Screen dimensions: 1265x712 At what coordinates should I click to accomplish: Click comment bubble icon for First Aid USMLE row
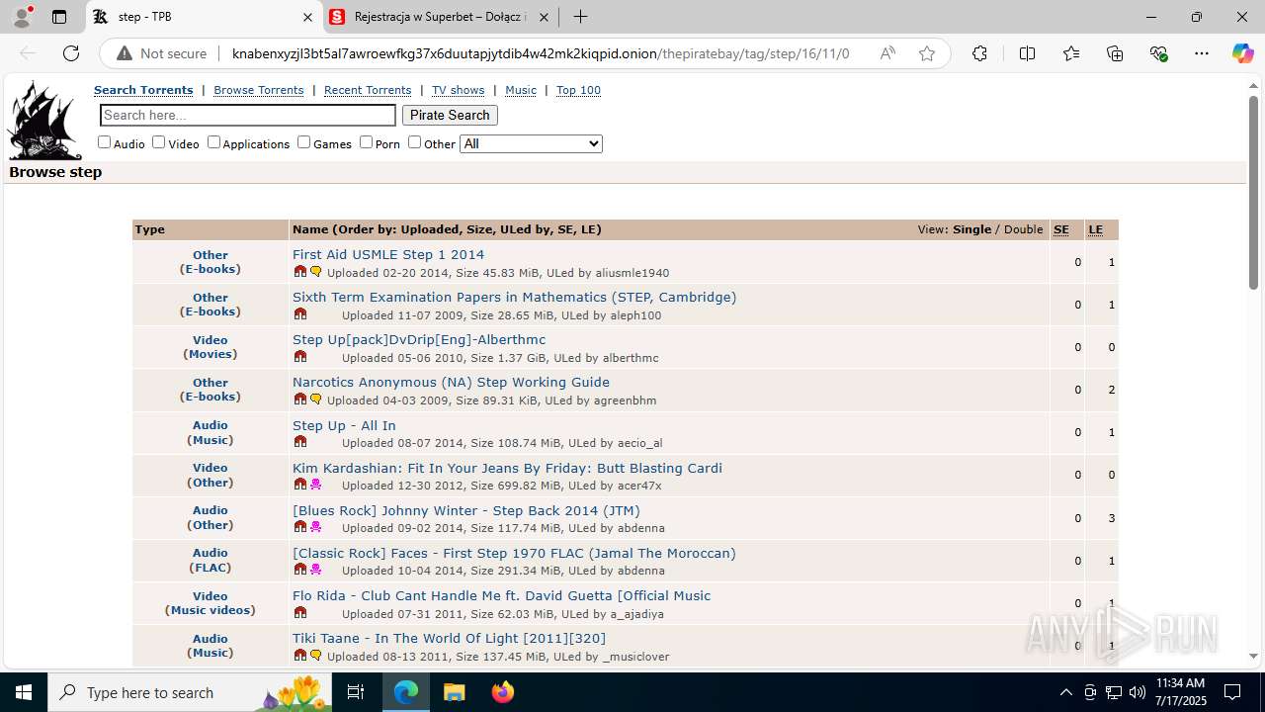coord(316,272)
